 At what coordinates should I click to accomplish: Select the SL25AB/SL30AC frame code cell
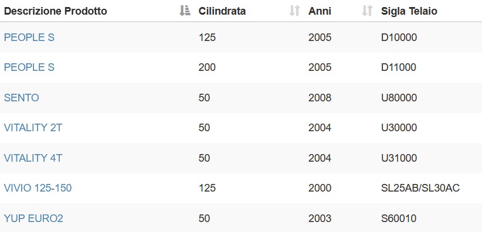(x=420, y=187)
